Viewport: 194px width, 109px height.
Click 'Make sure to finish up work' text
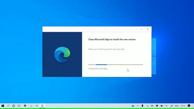(x=107, y=49)
